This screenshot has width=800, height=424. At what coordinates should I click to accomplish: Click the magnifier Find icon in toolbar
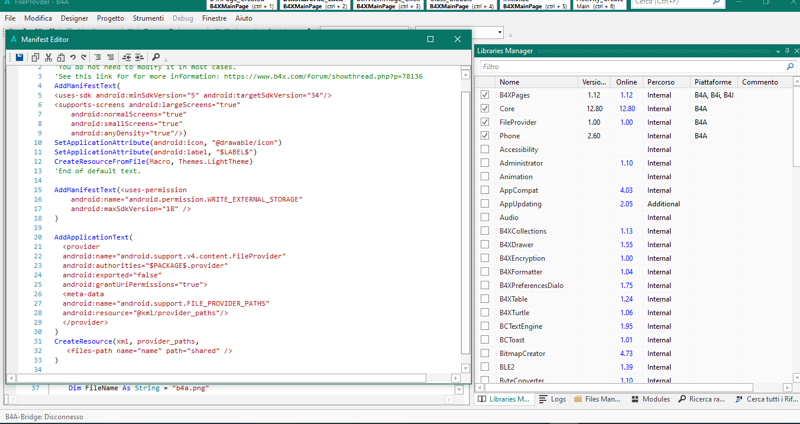[156, 57]
